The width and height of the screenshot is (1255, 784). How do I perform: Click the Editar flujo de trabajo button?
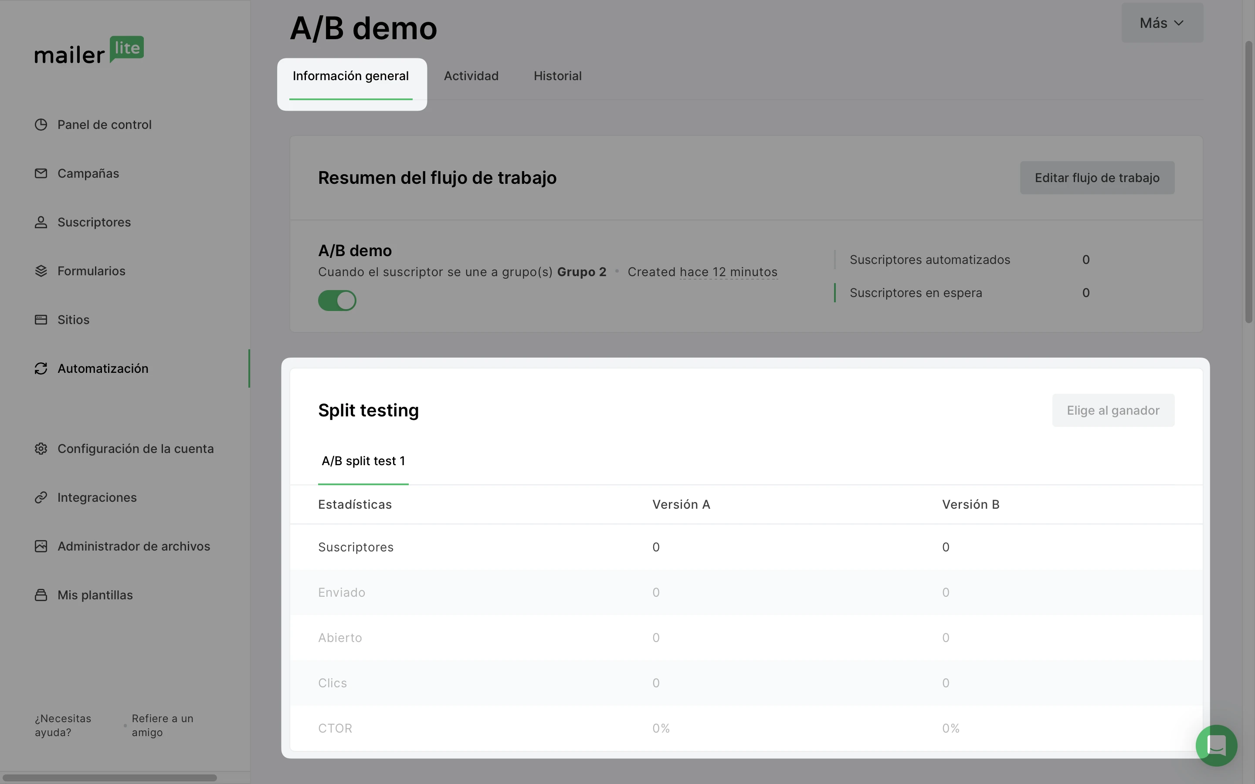[x=1097, y=178]
